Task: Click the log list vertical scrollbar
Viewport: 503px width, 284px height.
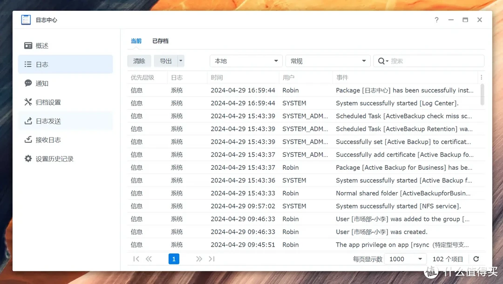Action: 482,95
